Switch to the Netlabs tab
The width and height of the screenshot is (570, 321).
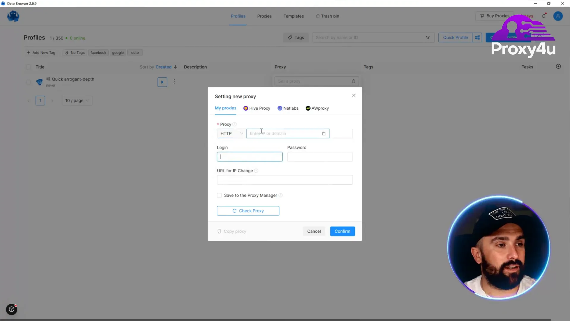(288, 108)
